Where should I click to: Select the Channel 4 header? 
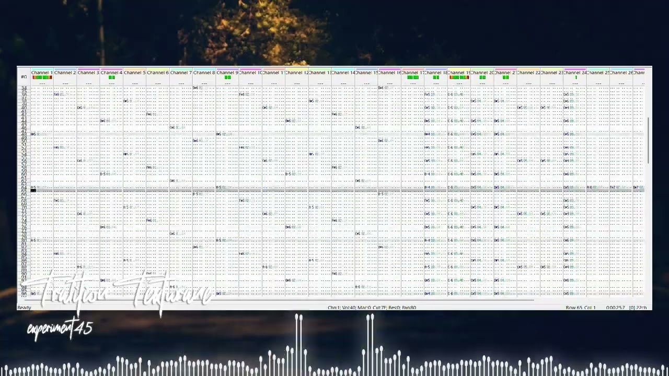point(111,73)
